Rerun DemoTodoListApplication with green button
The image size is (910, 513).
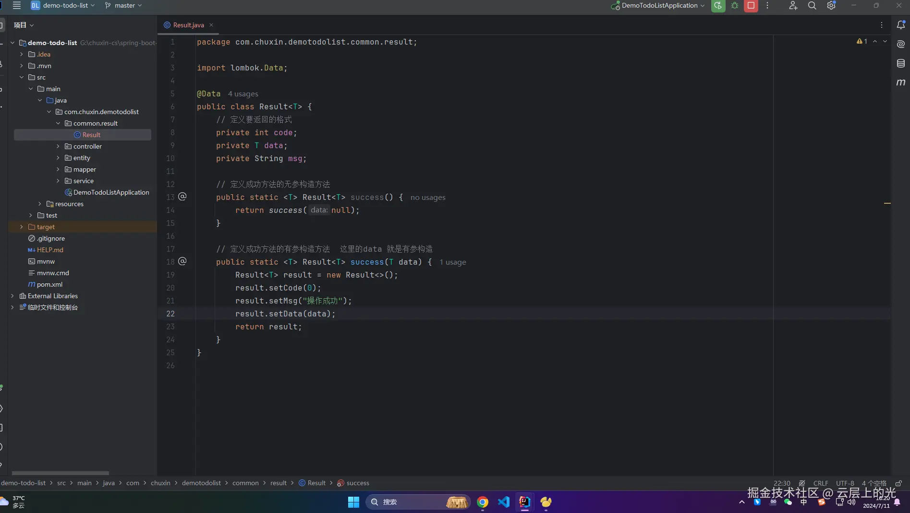coord(718,6)
